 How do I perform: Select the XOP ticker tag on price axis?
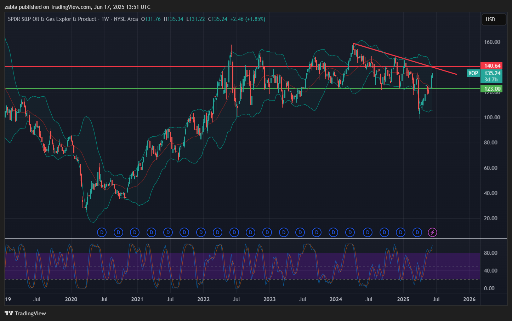[x=473, y=73]
